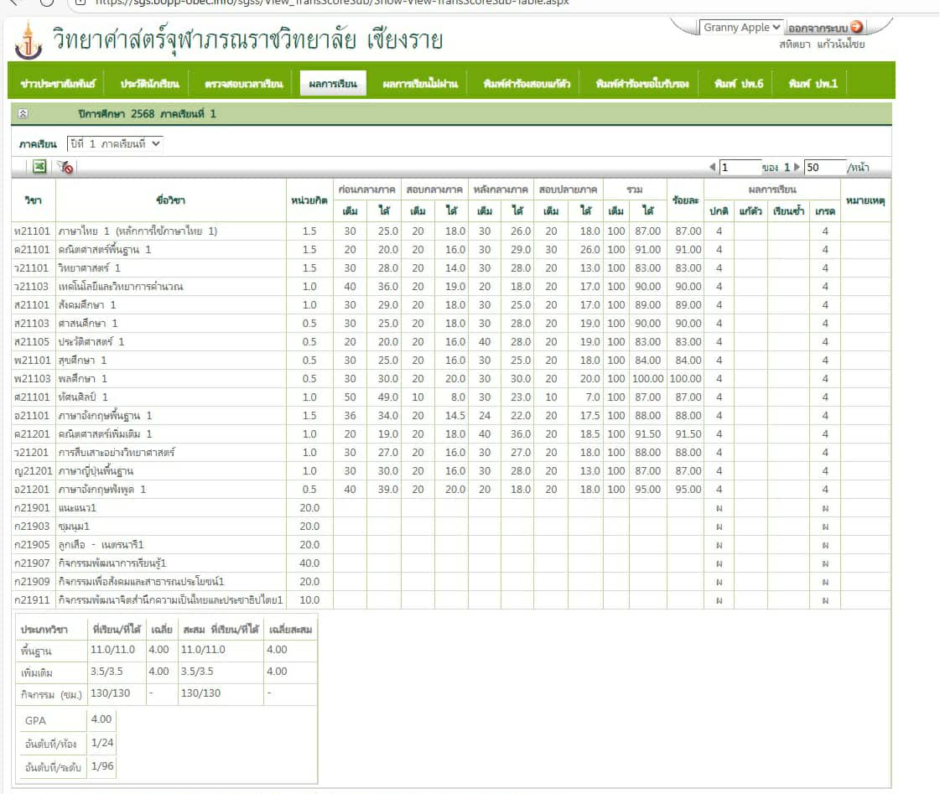Click the ออกจากระบบ logout link
The image size is (940, 794).
[818, 29]
